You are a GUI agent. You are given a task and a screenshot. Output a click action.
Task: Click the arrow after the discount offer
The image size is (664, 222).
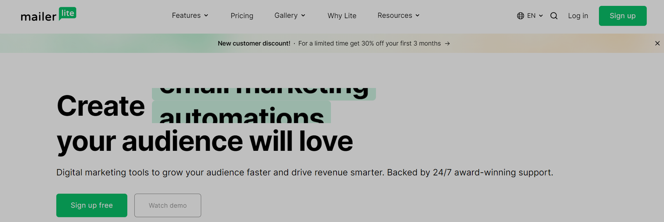click(447, 43)
